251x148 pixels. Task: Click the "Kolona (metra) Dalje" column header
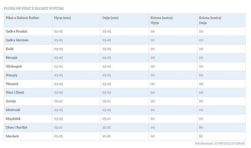(x=210, y=20)
